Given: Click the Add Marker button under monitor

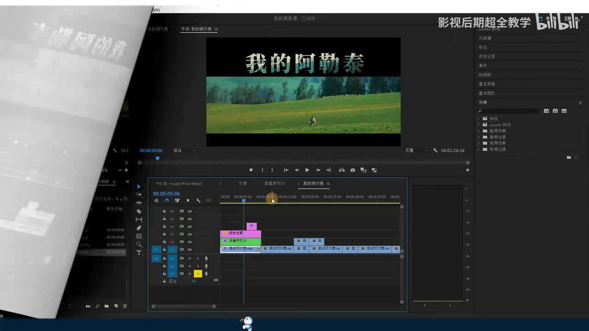Looking at the screenshot, I should tap(251, 170).
